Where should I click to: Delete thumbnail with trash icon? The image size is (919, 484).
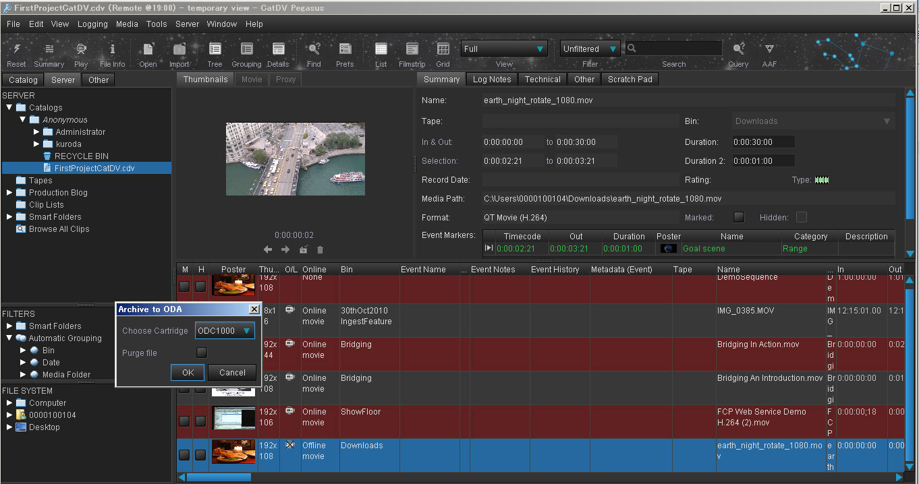coord(321,249)
